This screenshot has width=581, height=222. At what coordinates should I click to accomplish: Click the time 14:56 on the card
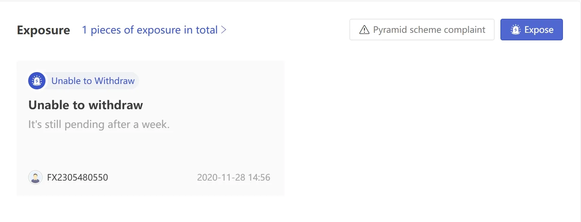click(259, 177)
